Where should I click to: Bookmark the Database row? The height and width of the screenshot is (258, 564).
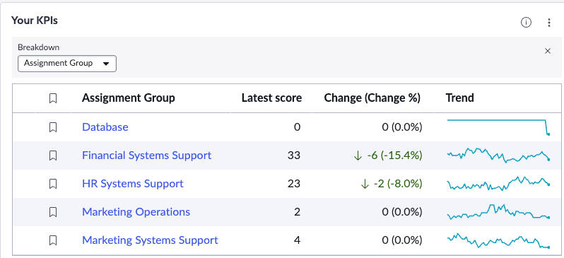tap(53, 127)
